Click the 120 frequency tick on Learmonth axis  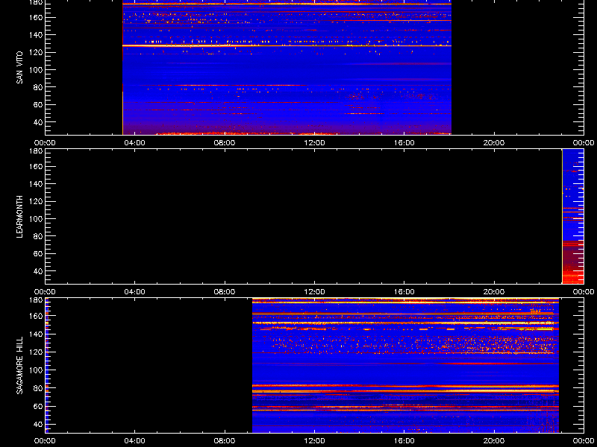pos(37,201)
